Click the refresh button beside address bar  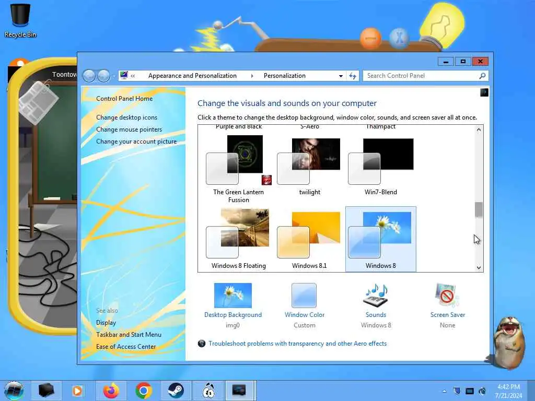(x=353, y=76)
